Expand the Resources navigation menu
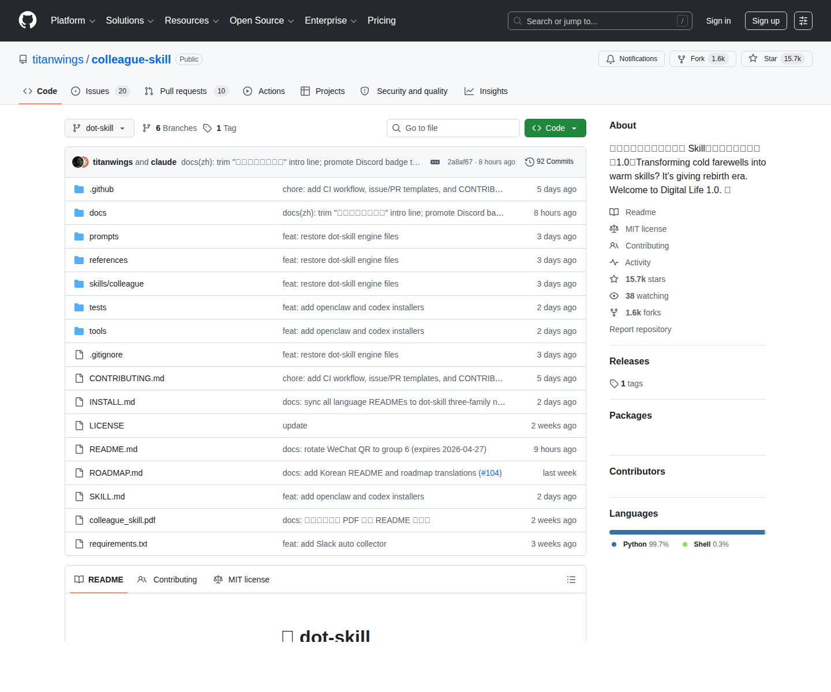The image size is (831, 692). pyautogui.click(x=192, y=21)
